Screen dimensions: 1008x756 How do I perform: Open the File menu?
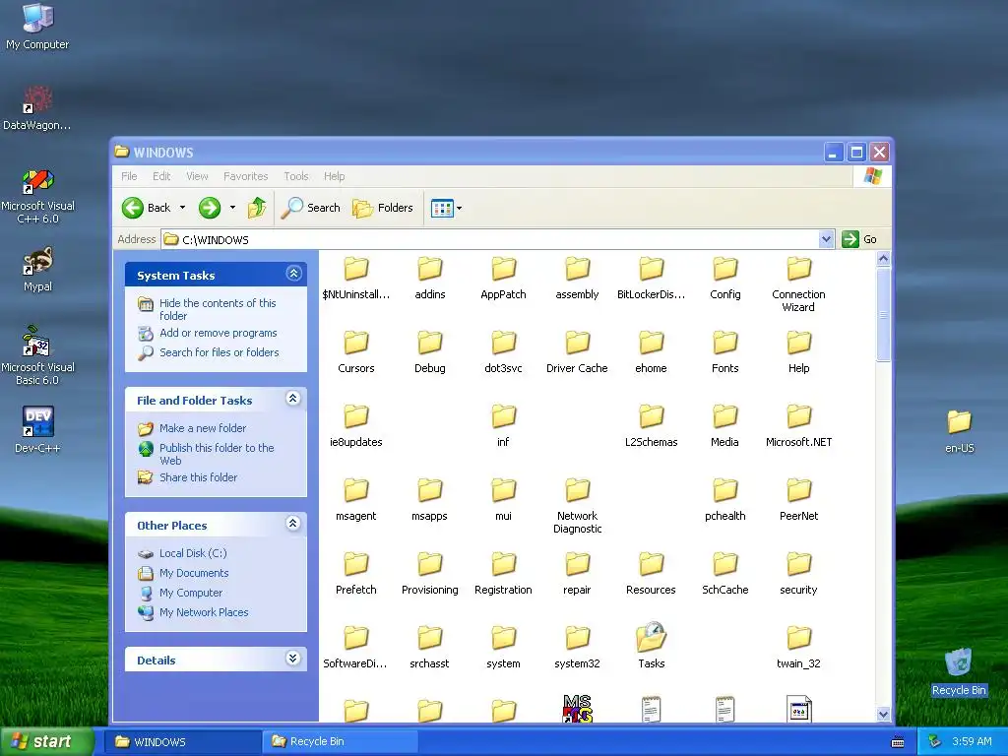click(x=129, y=176)
